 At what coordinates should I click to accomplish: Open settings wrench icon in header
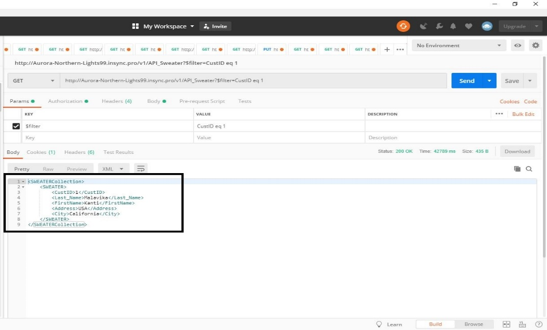pyautogui.click(x=439, y=26)
